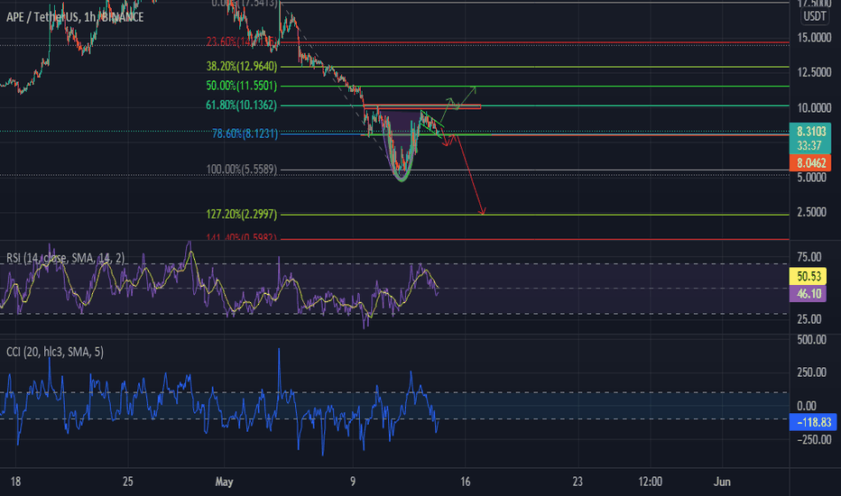Click the RSI (14, close, SMA, 14, 2) legend
This screenshot has width=841, height=496.
click(x=66, y=258)
